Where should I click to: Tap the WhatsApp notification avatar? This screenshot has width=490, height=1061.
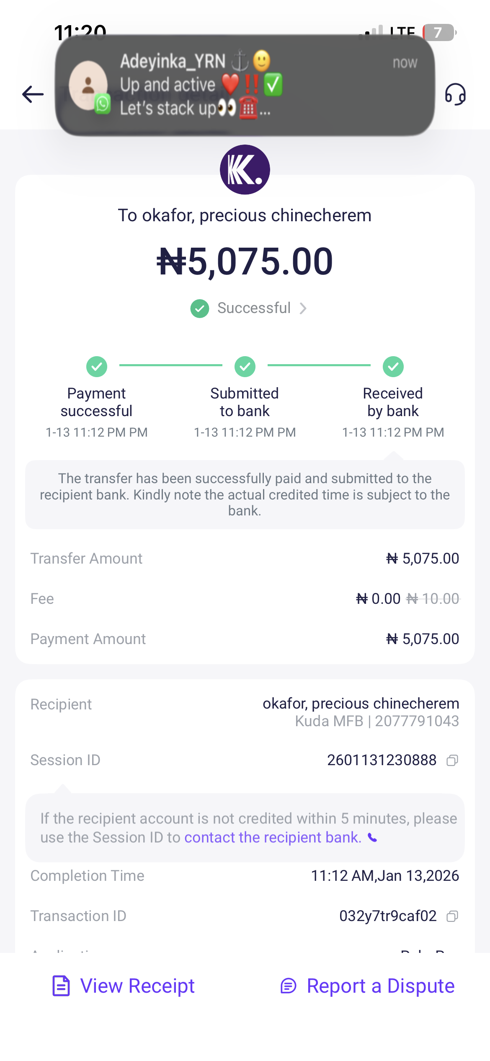(88, 85)
